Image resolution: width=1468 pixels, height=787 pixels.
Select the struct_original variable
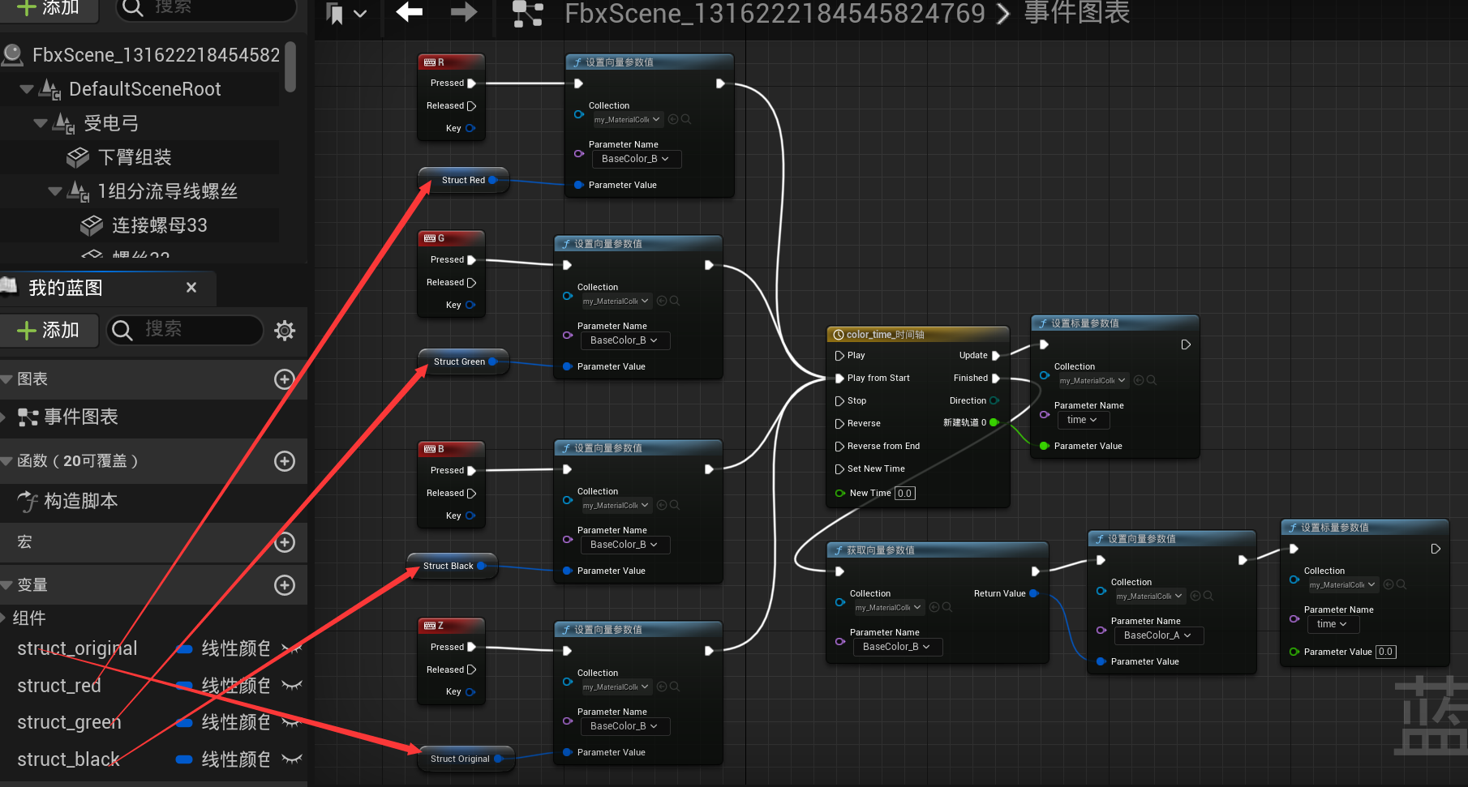[77, 648]
